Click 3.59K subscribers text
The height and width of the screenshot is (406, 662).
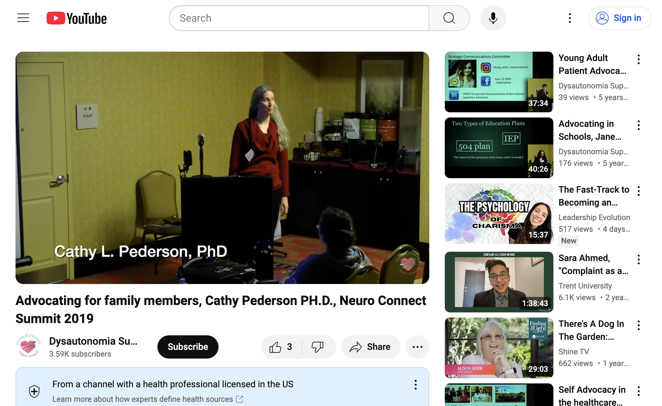[x=80, y=354]
